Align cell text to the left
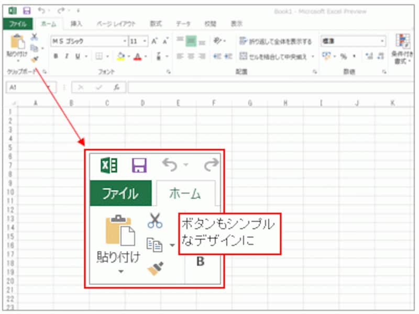Screen dimensions: 419x314 (x=180, y=57)
